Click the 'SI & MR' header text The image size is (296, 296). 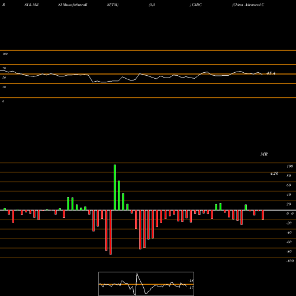pyautogui.click(x=31, y=5)
